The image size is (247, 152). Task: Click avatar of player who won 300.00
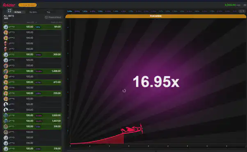(6, 54)
